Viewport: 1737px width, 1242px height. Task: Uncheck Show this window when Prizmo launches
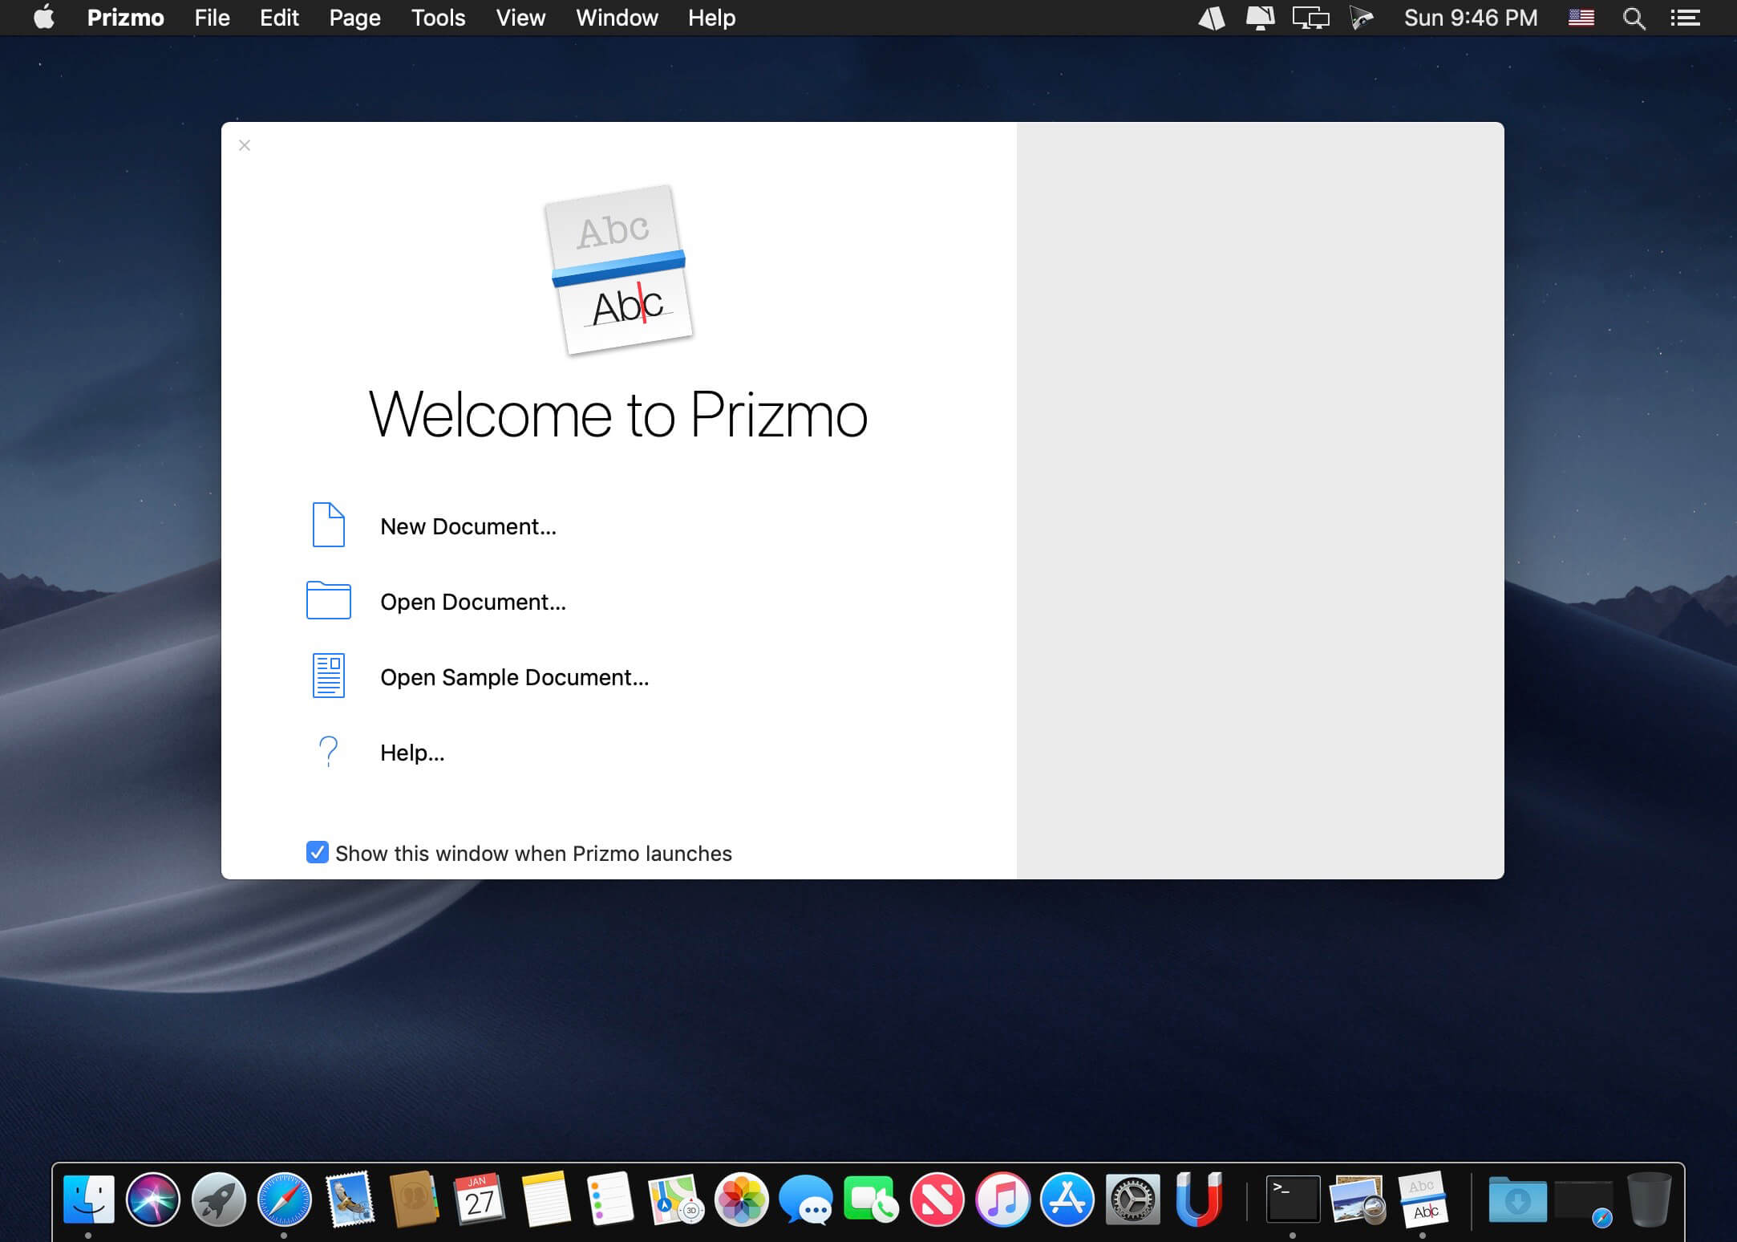318,852
